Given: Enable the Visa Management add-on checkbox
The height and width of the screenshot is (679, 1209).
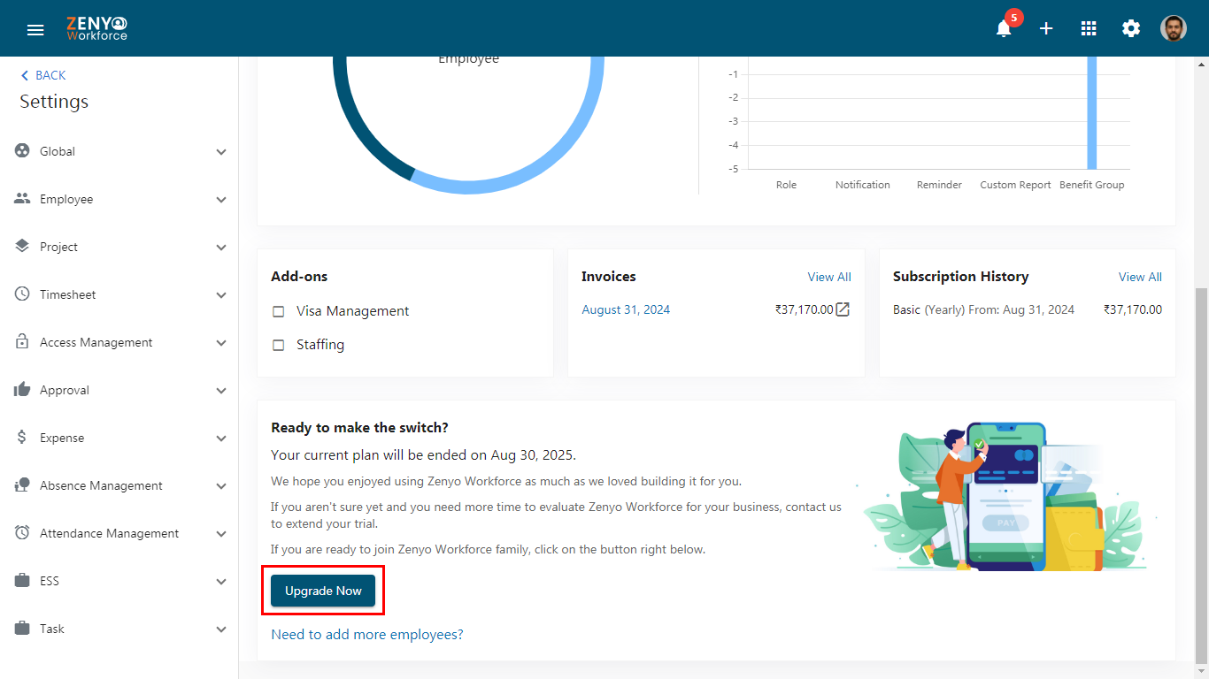Looking at the screenshot, I should (x=278, y=311).
